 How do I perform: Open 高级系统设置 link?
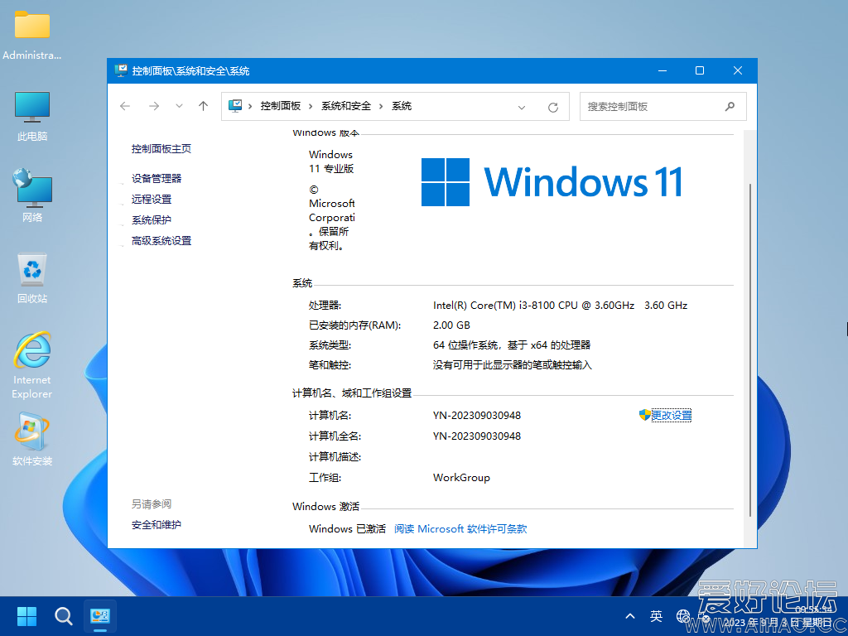click(161, 241)
